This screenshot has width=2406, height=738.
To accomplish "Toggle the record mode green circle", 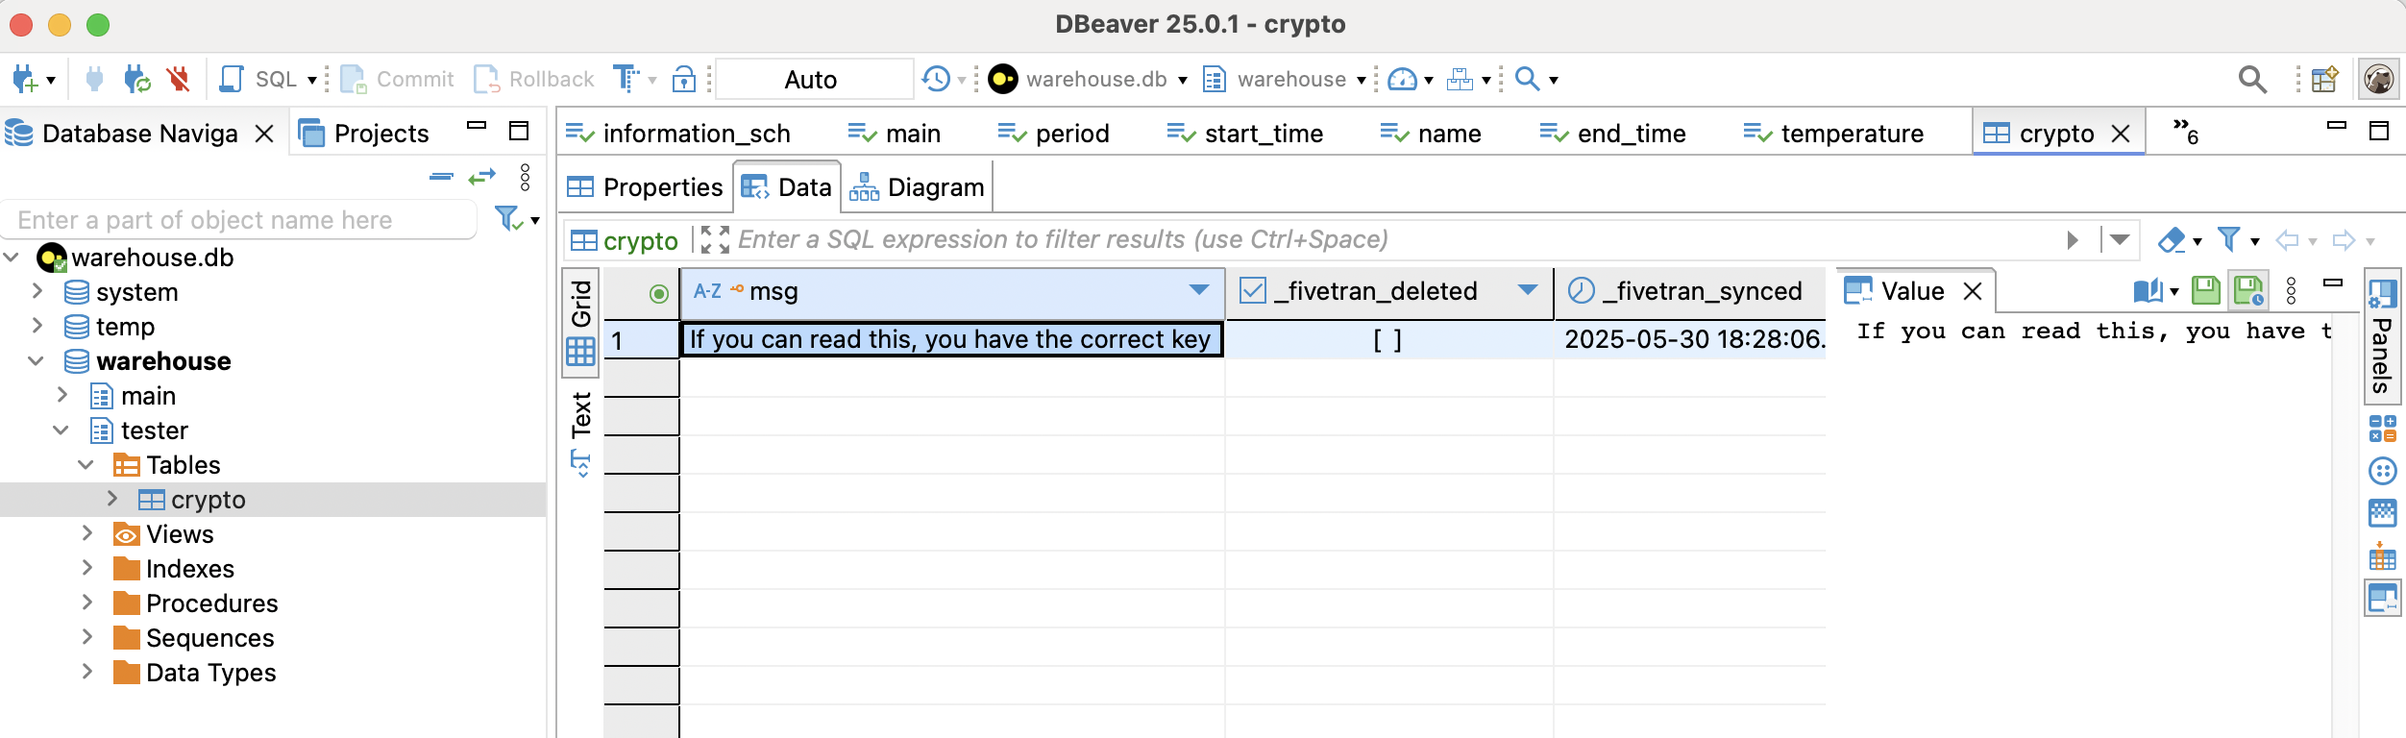I will [x=658, y=293].
